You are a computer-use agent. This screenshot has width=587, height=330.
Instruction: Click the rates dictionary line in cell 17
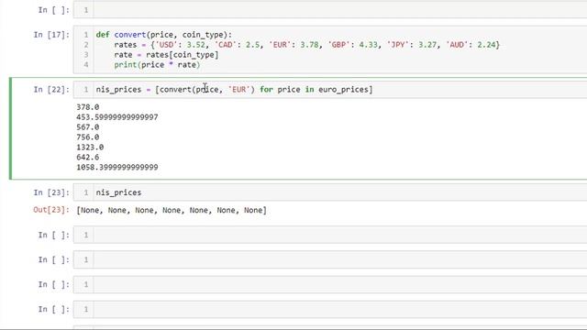point(307,45)
